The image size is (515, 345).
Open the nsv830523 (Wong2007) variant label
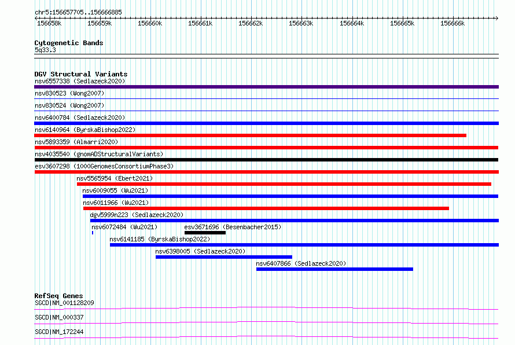69,93
